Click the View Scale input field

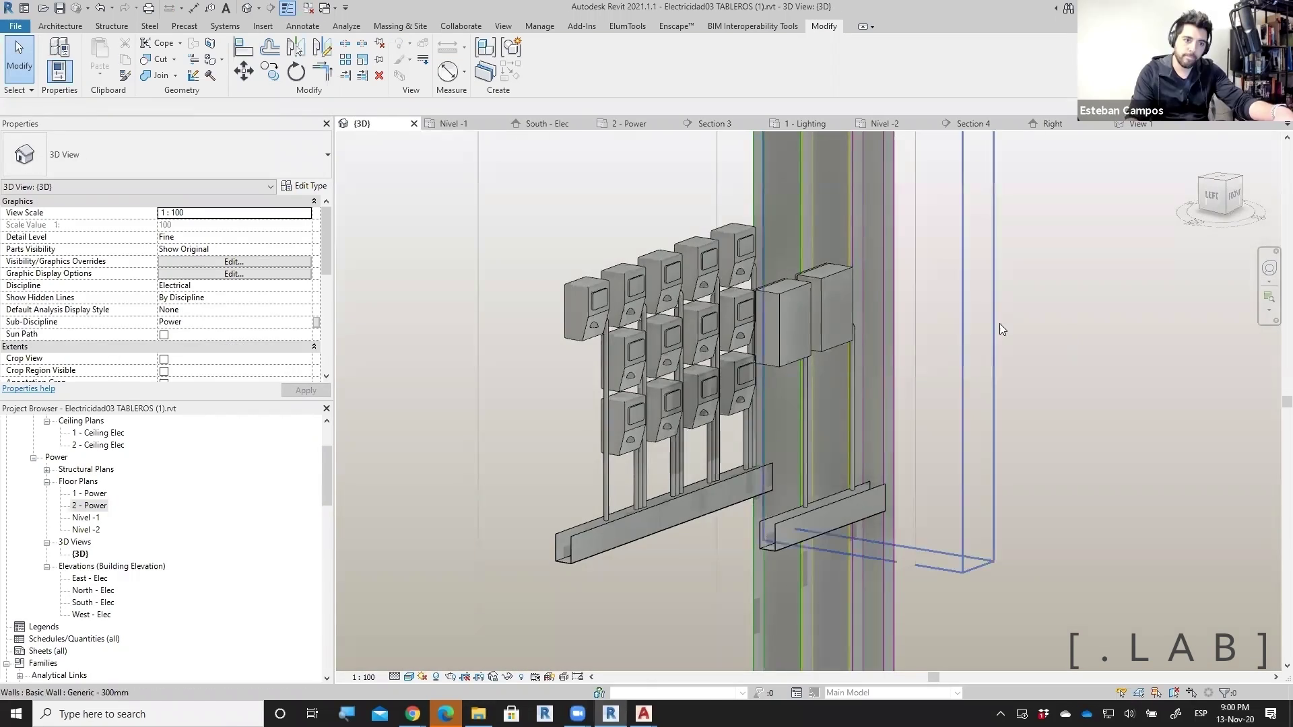coord(234,213)
